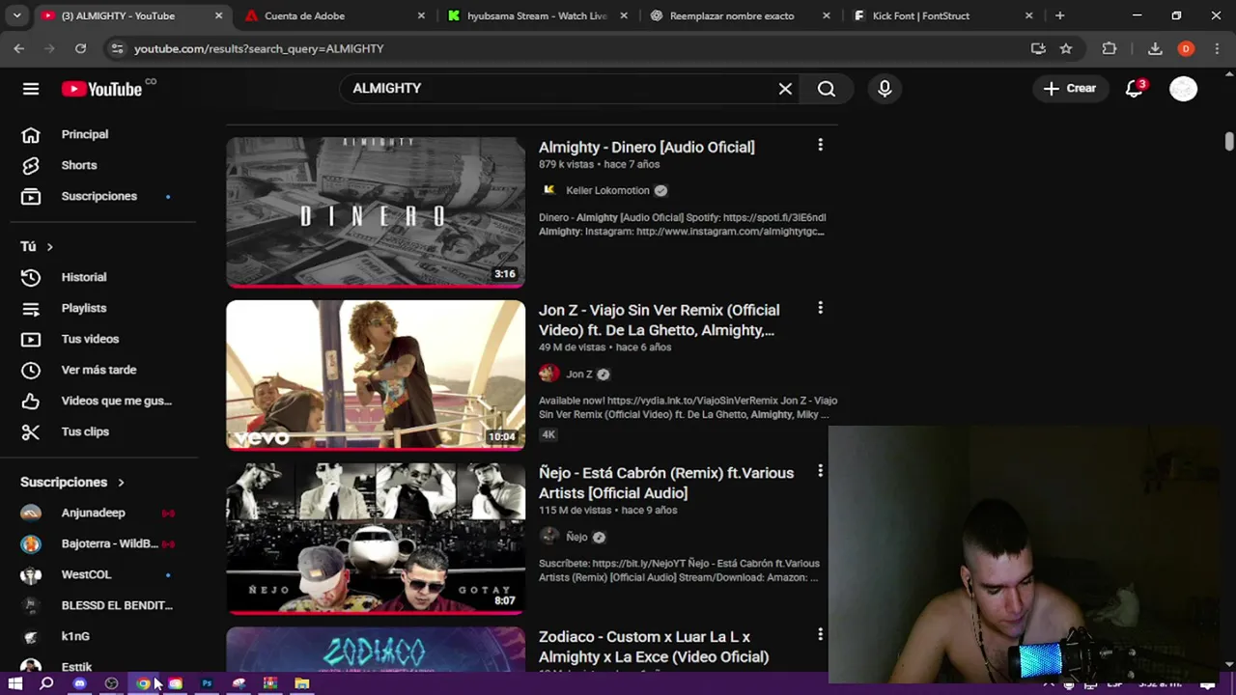Select the Tus clips scissors icon
The height and width of the screenshot is (695, 1236).
[x=31, y=431]
